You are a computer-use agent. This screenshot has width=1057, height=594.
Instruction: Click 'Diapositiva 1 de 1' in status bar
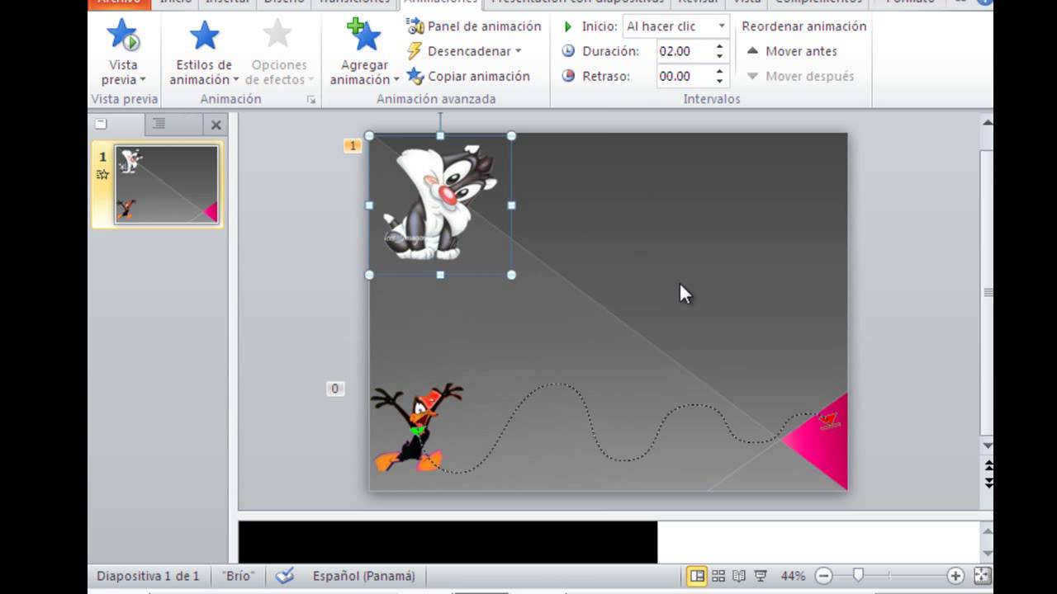[x=148, y=576]
